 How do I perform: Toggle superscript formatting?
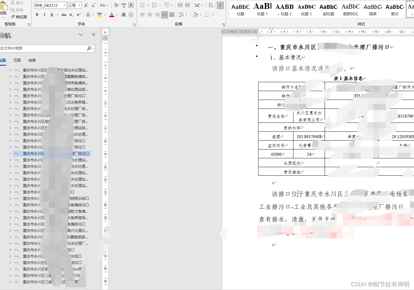(x=79, y=14)
